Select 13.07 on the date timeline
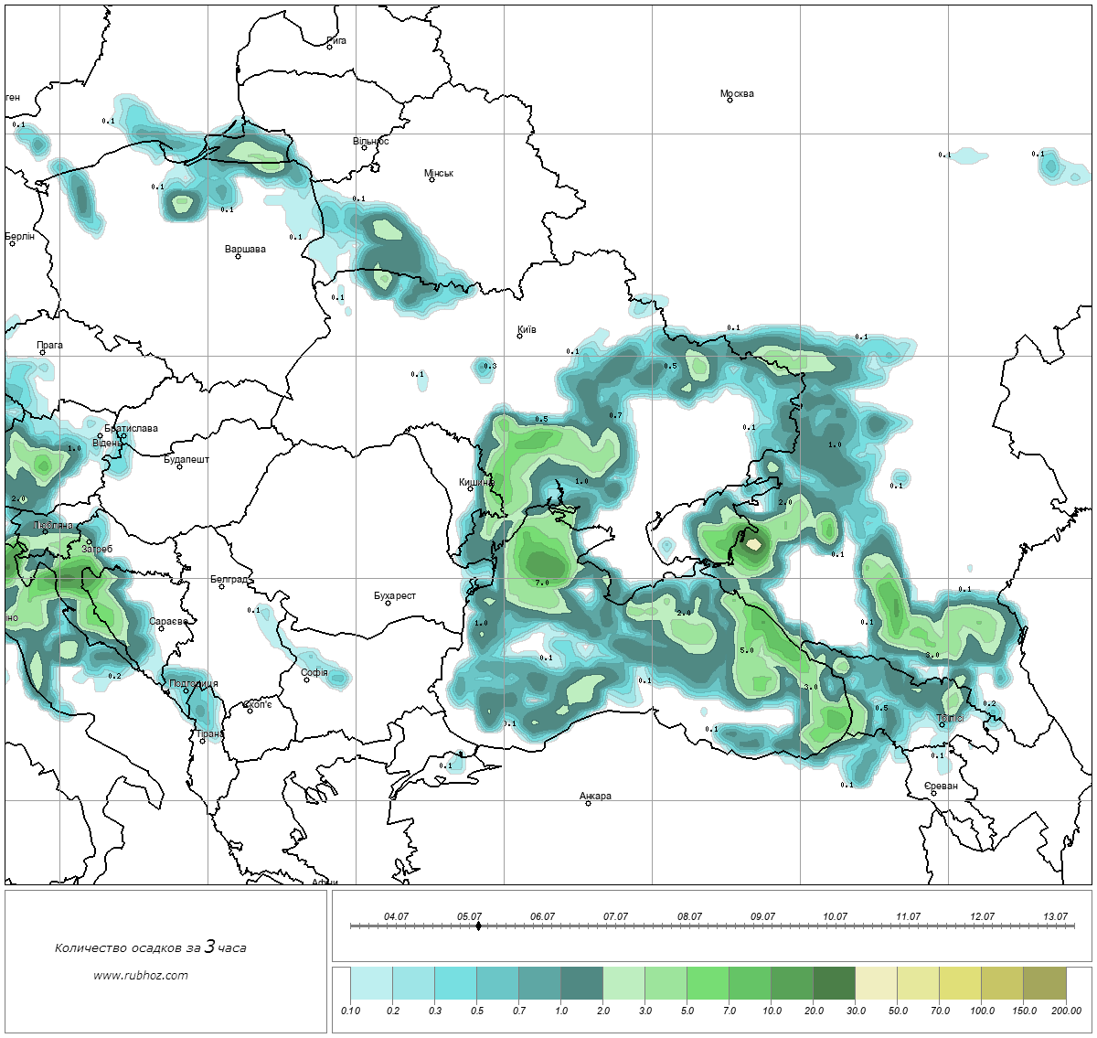Image resolution: width=1097 pixels, height=1038 pixels. point(1055,926)
